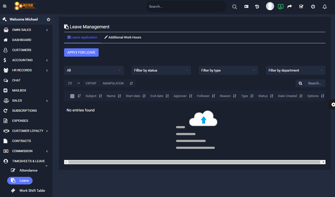335x197 pixels.
Task: Click the green chat bubble icon
Action: click(280, 7)
